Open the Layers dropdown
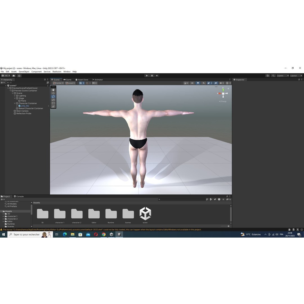This screenshot has height=304, width=304. pyautogui.click(x=283, y=76)
